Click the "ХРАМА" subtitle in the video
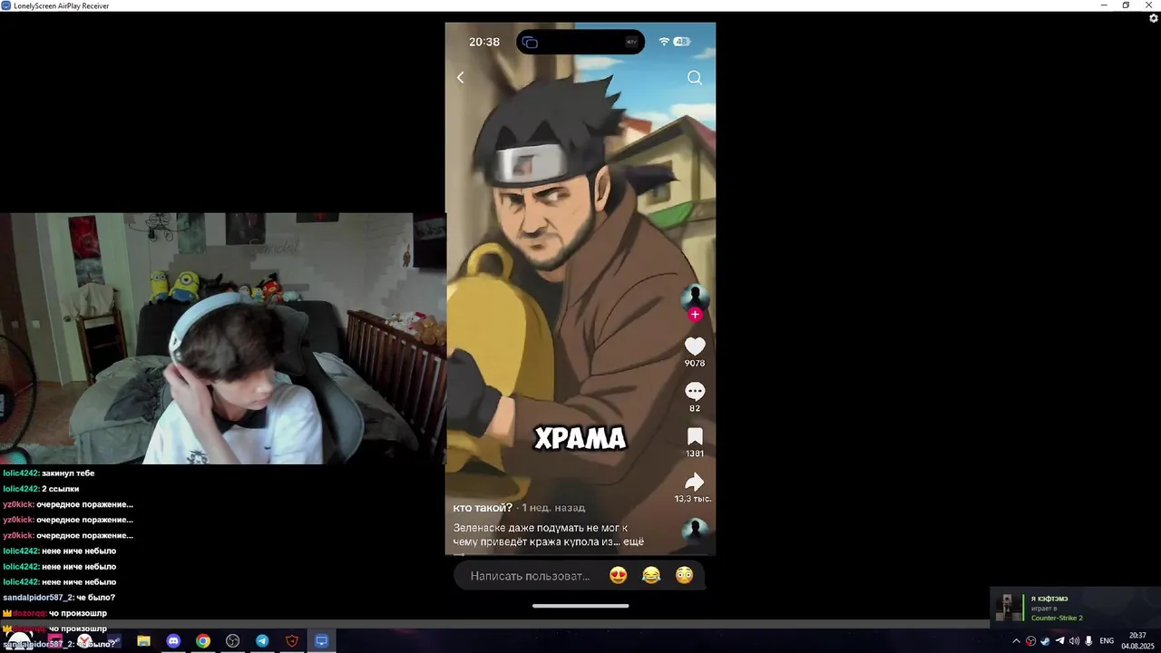The width and height of the screenshot is (1161, 653). coord(580,439)
